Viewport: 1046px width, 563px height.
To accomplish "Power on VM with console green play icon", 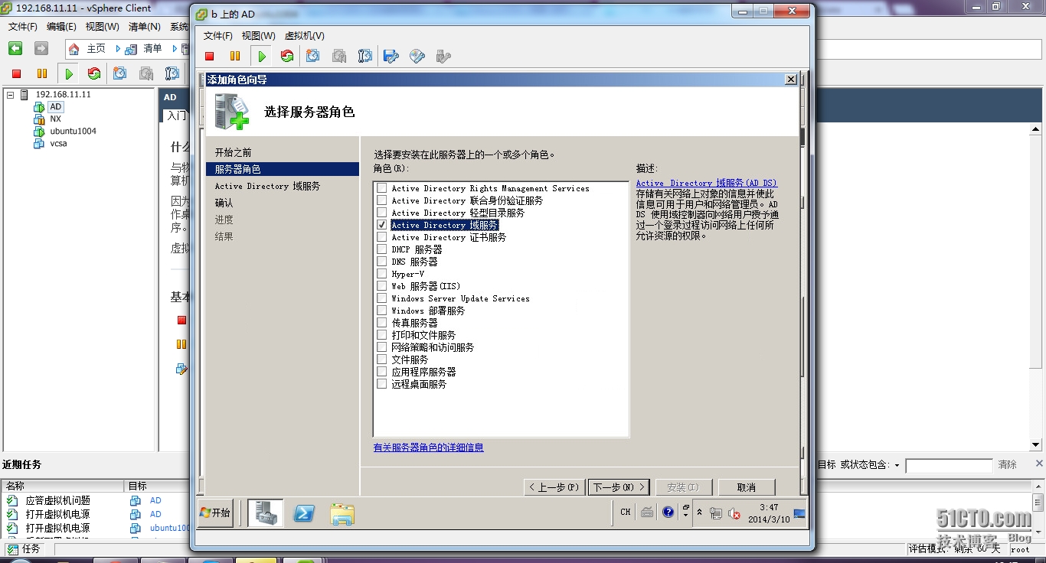I will click(x=262, y=56).
